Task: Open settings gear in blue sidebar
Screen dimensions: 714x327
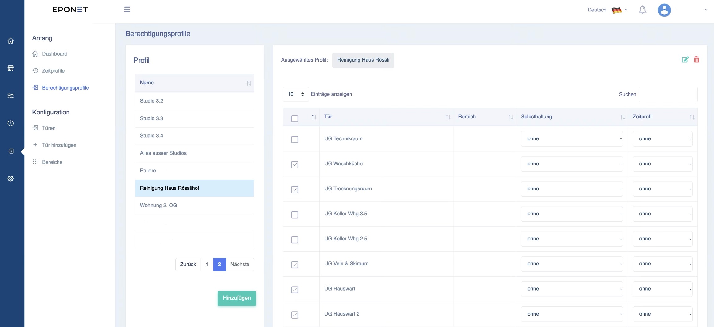Action: (11, 179)
